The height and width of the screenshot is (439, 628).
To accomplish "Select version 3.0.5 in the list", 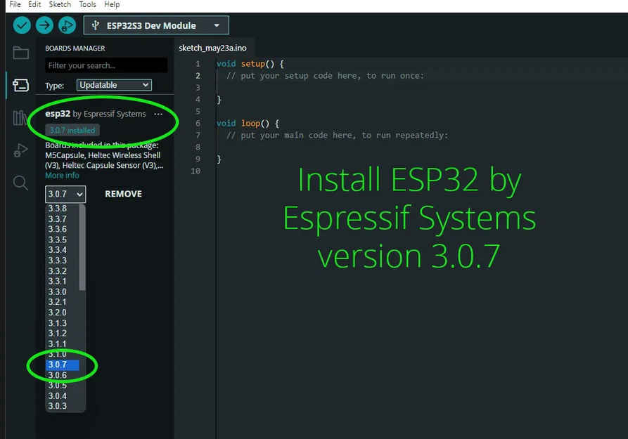I will pyautogui.click(x=62, y=386).
